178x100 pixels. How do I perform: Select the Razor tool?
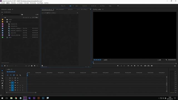pyautogui.click(x=2, y=78)
